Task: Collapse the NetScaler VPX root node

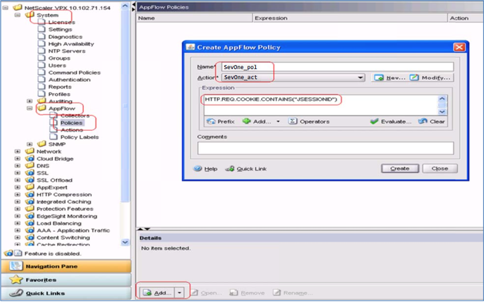Action: 5,7
